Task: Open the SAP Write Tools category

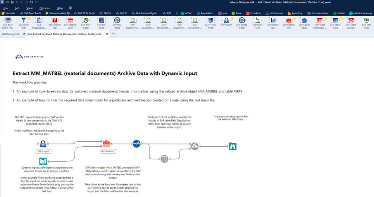Action: pos(84,13)
